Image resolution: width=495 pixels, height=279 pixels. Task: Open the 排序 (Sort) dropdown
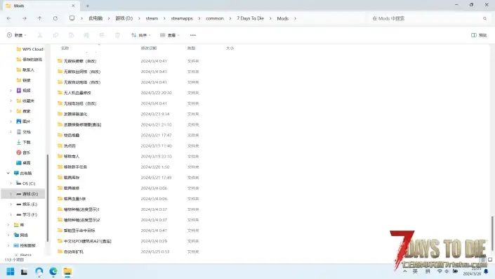141,35
